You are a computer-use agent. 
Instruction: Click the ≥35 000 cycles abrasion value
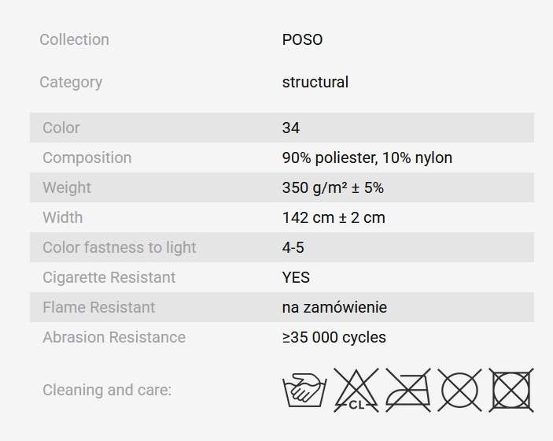[334, 337]
